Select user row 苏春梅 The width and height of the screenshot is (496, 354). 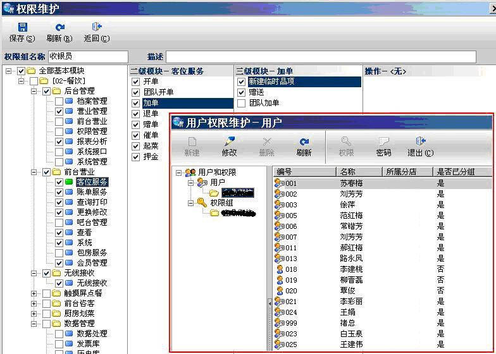point(352,183)
